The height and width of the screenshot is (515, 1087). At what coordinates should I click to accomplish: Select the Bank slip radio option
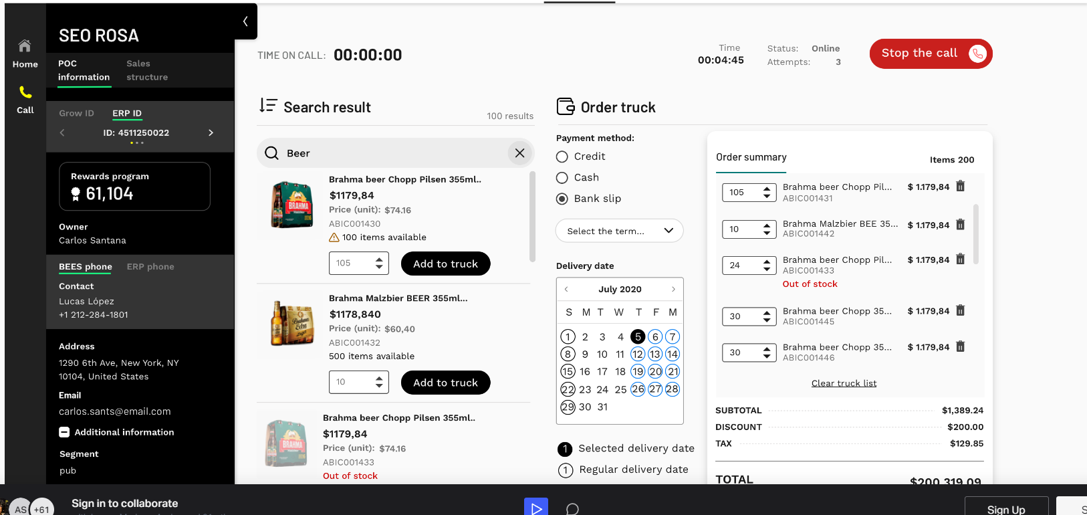(562, 199)
